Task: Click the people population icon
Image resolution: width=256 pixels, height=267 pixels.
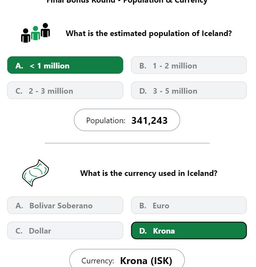Action: pos(35,33)
